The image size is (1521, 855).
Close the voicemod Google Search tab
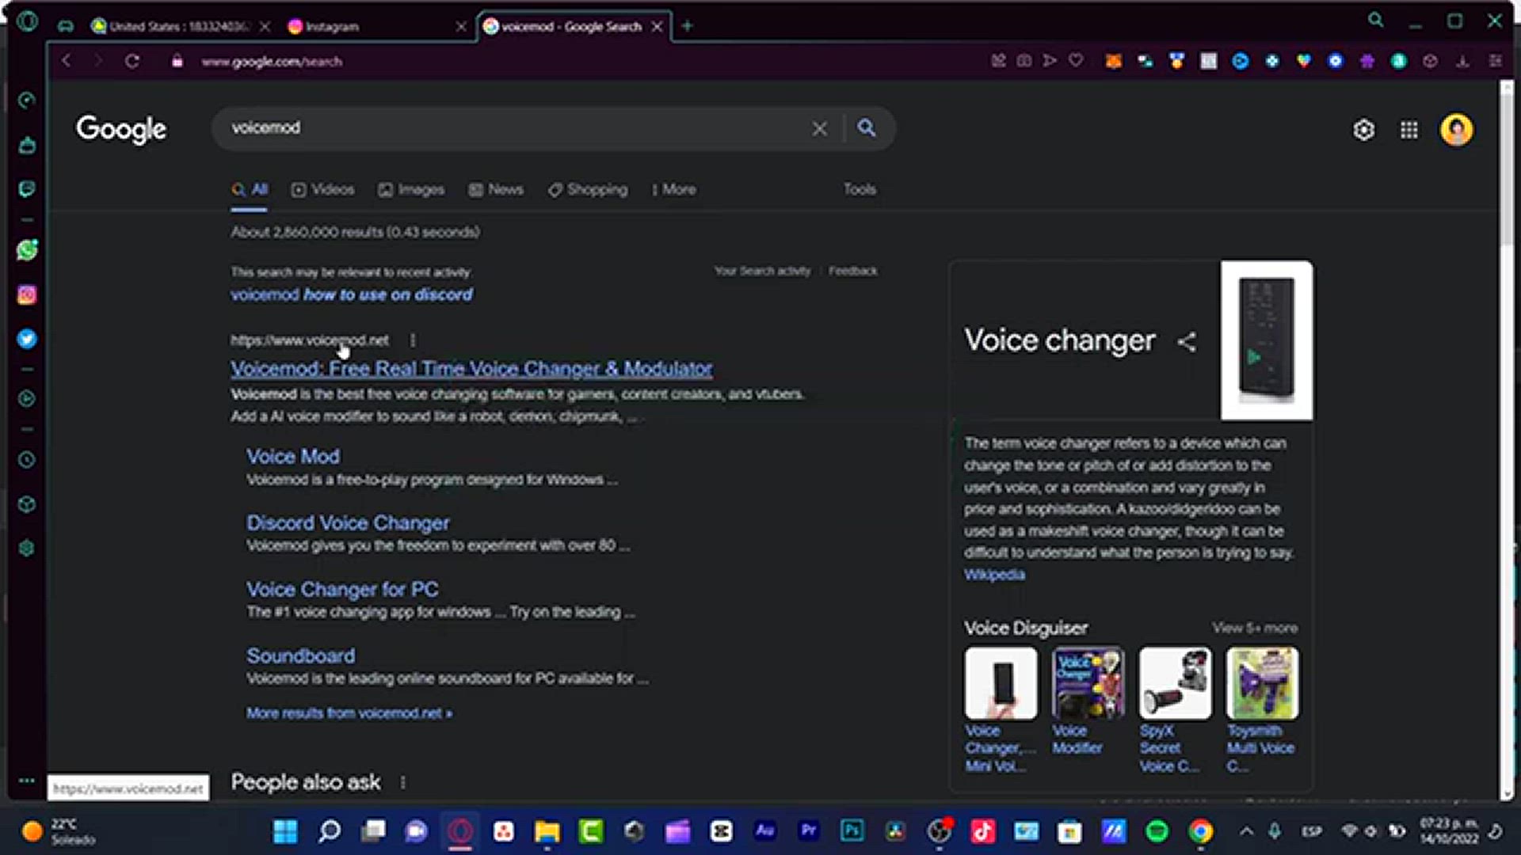click(x=657, y=27)
